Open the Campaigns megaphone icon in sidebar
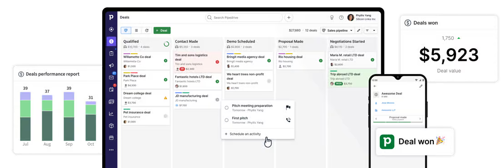The width and height of the screenshot is (501, 168). coord(111,65)
